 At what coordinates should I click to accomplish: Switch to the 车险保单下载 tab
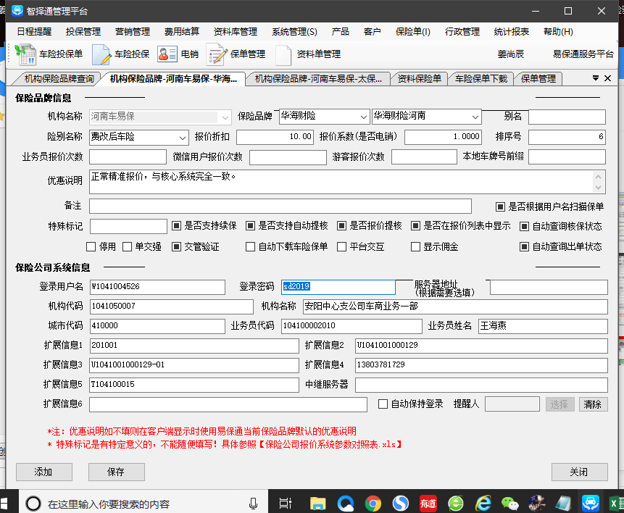point(481,78)
